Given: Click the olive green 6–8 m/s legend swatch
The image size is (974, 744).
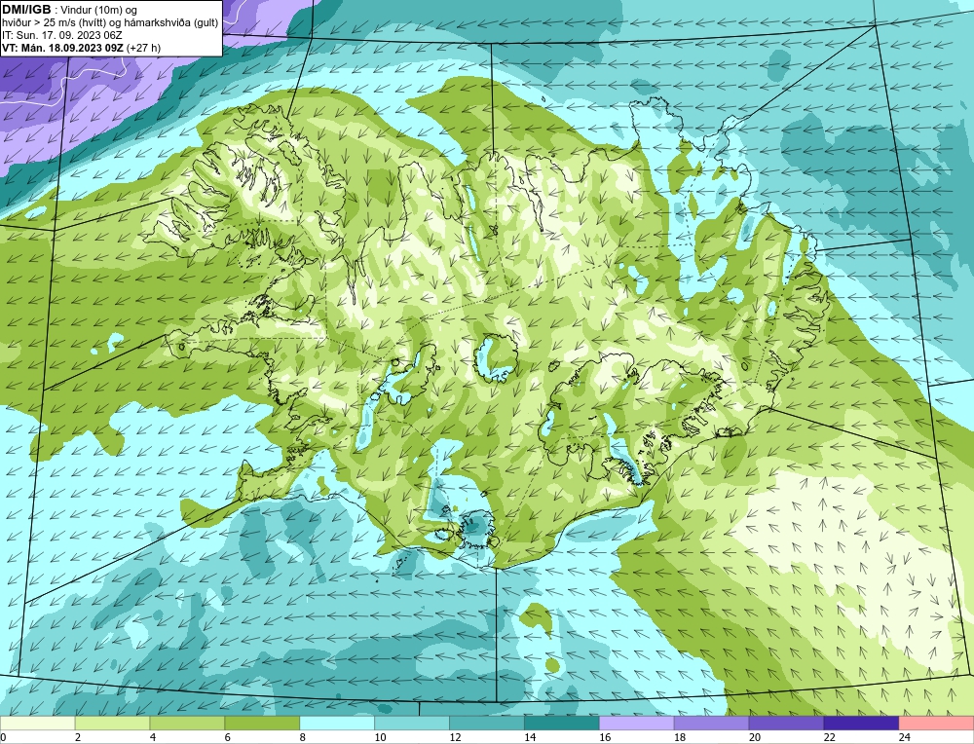Looking at the screenshot, I should click(x=262, y=724).
